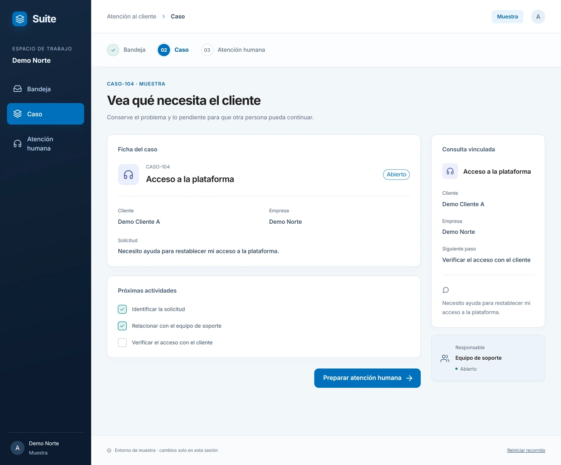This screenshot has height=465, width=561.
Task: Click Acceso a la plataforma in Consulta vinculada
Action: point(497,172)
